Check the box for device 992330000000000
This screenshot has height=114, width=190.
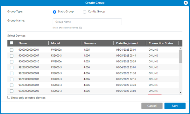click(x=12, y=79)
